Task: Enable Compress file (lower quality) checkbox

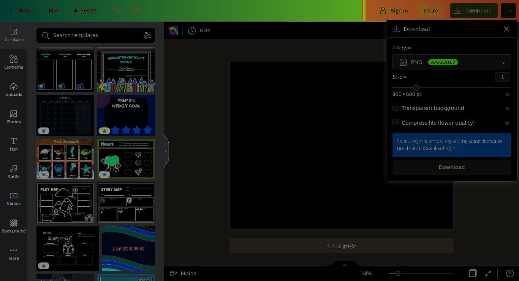Action: click(x=396, y=122)
